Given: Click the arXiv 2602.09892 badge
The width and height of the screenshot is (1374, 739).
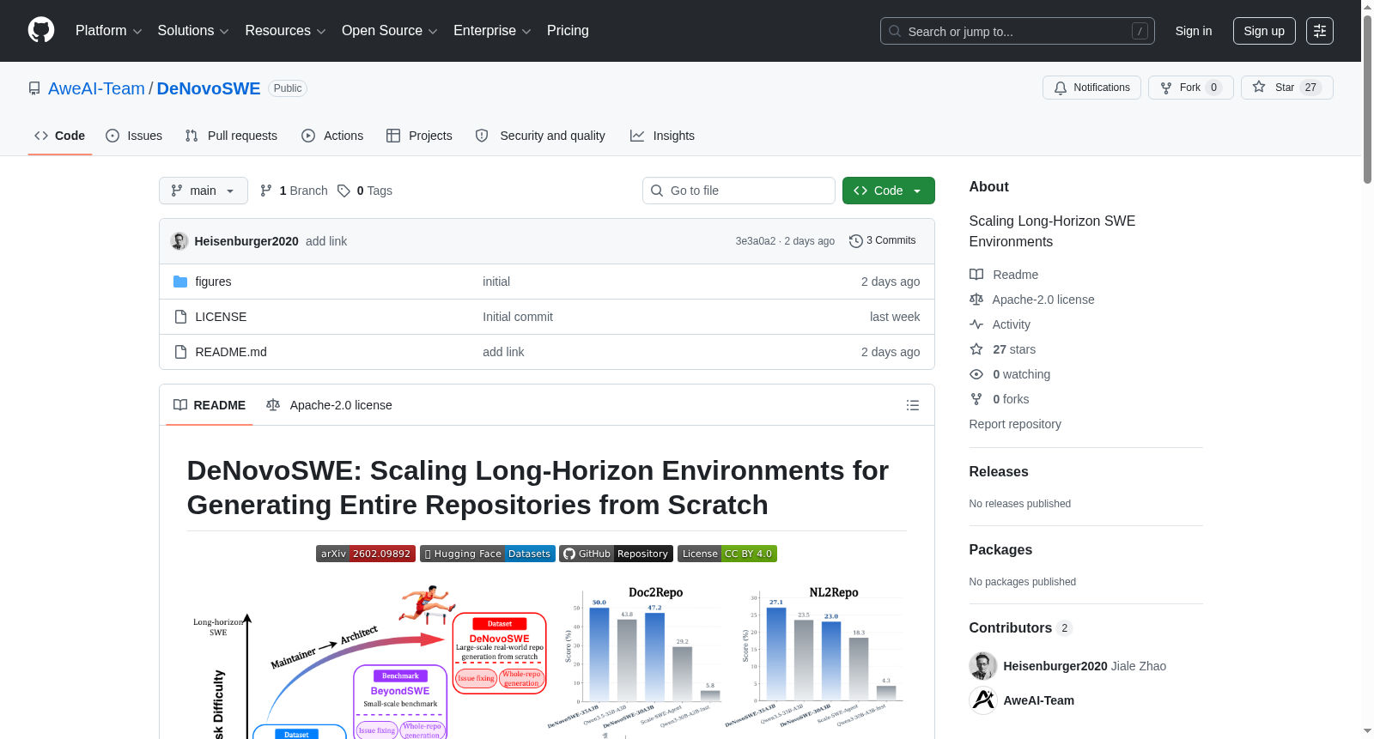Looking at the screenshot, I should pyautogui.click(x=366, y=554).
